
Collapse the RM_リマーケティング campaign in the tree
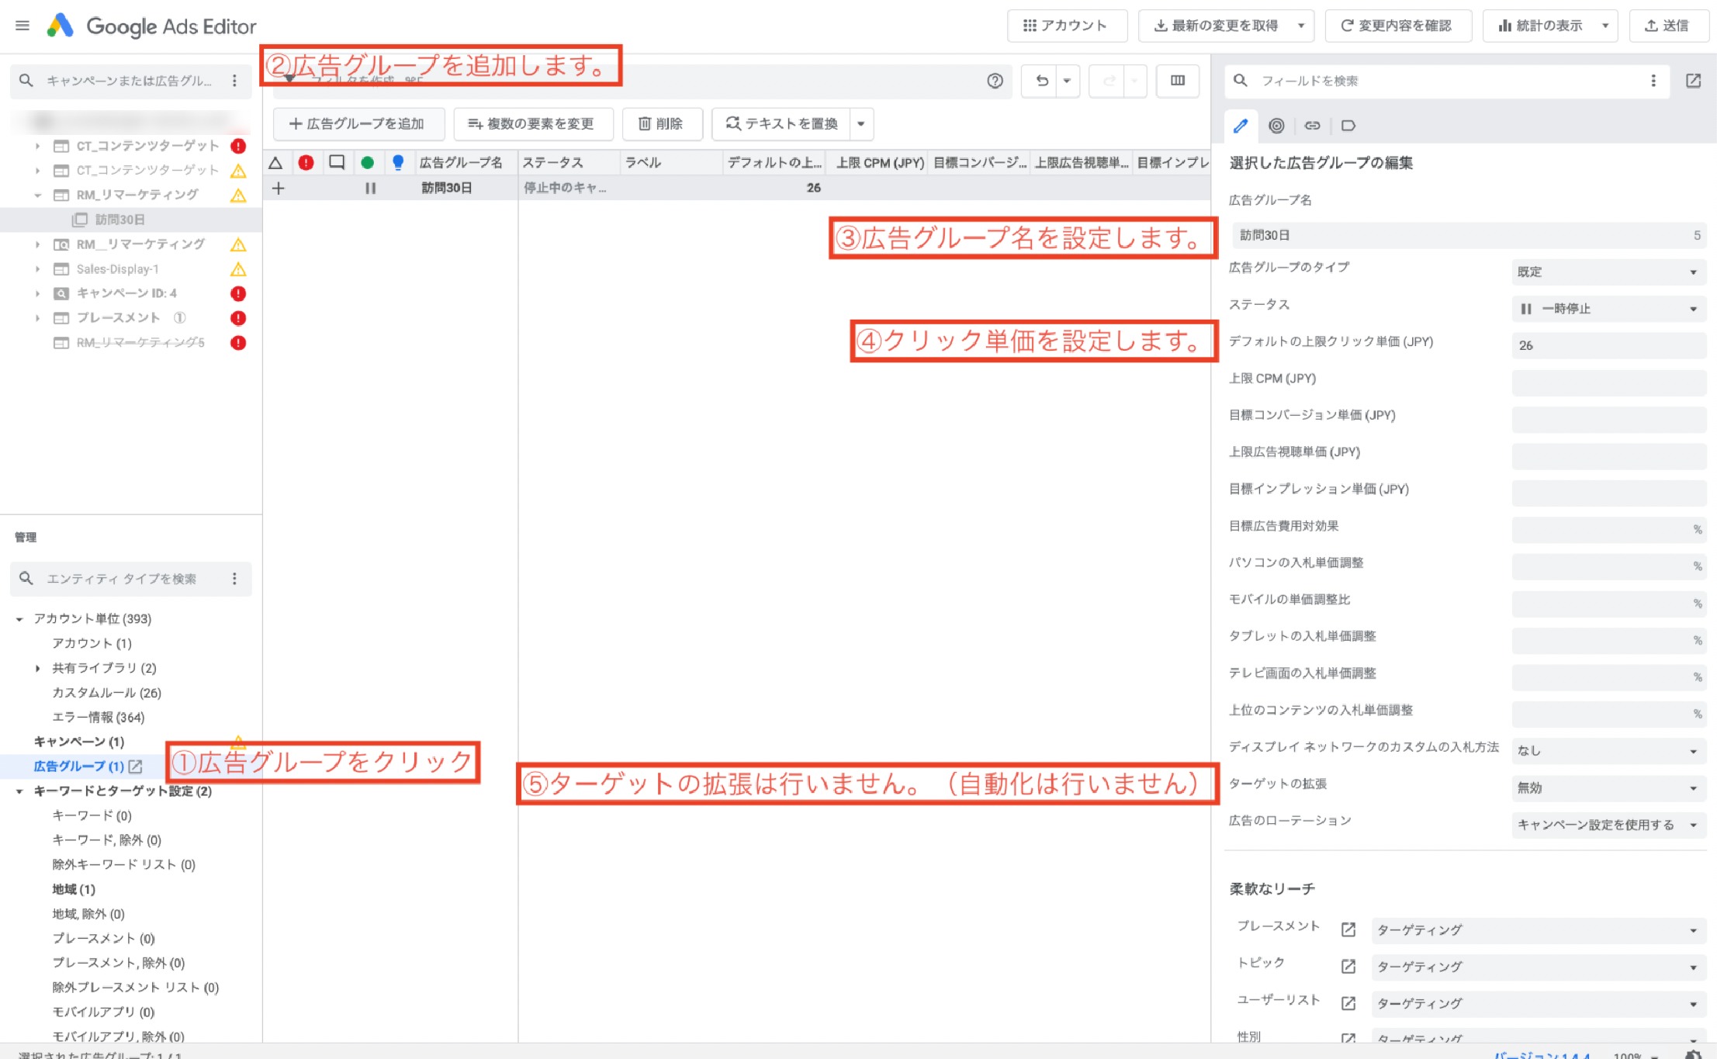tap(36, 195)
